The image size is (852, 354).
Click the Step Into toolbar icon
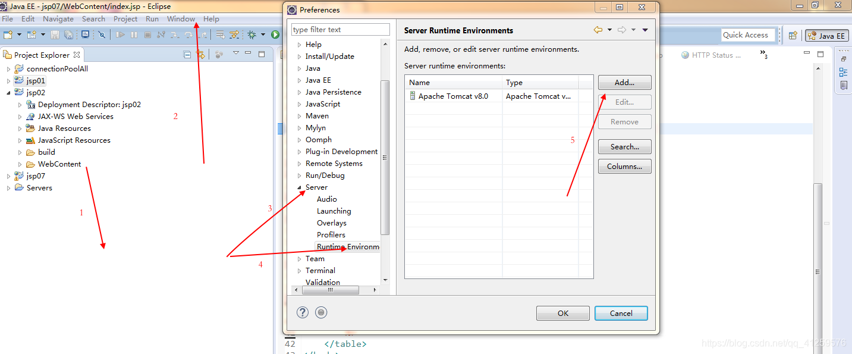pos(175,35)
